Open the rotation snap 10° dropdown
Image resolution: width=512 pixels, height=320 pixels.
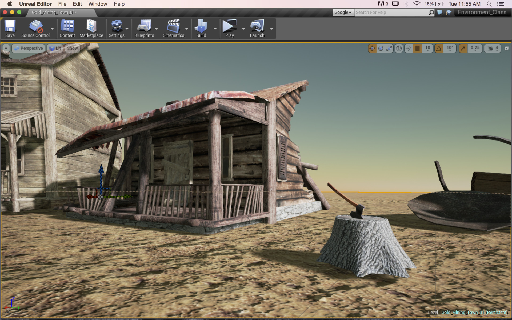[x=450, y=48]
